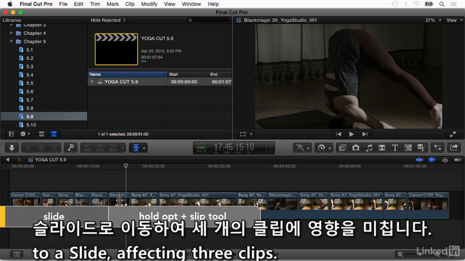
Task: Click the Append clip to storyline button
Action: click(x=113, y=148)
